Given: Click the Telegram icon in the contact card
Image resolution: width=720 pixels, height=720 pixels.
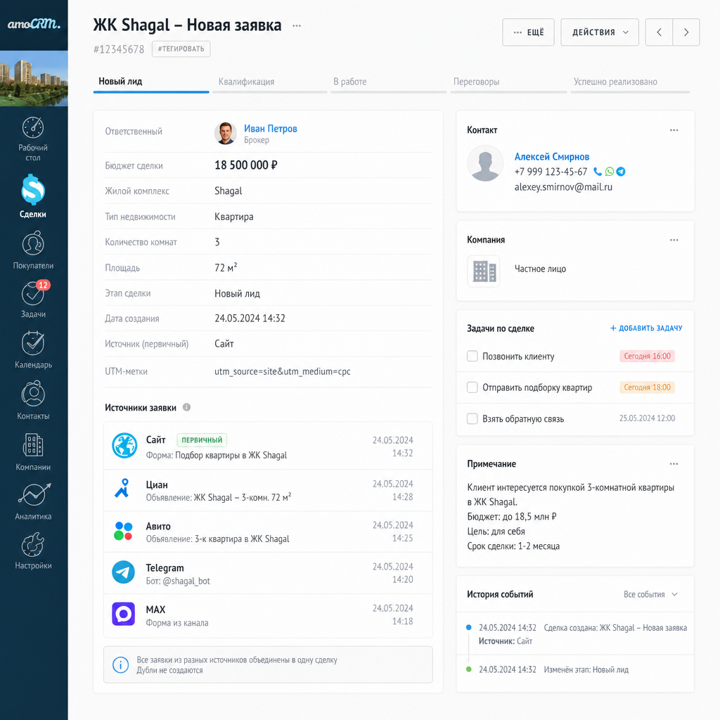Looking at the screenshot, I should [x=621, y=172].
